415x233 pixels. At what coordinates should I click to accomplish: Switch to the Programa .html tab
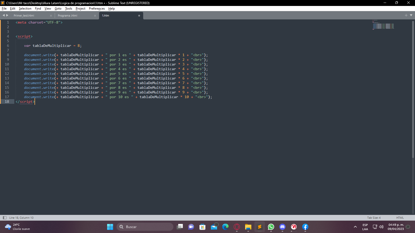tap(67, 16)
